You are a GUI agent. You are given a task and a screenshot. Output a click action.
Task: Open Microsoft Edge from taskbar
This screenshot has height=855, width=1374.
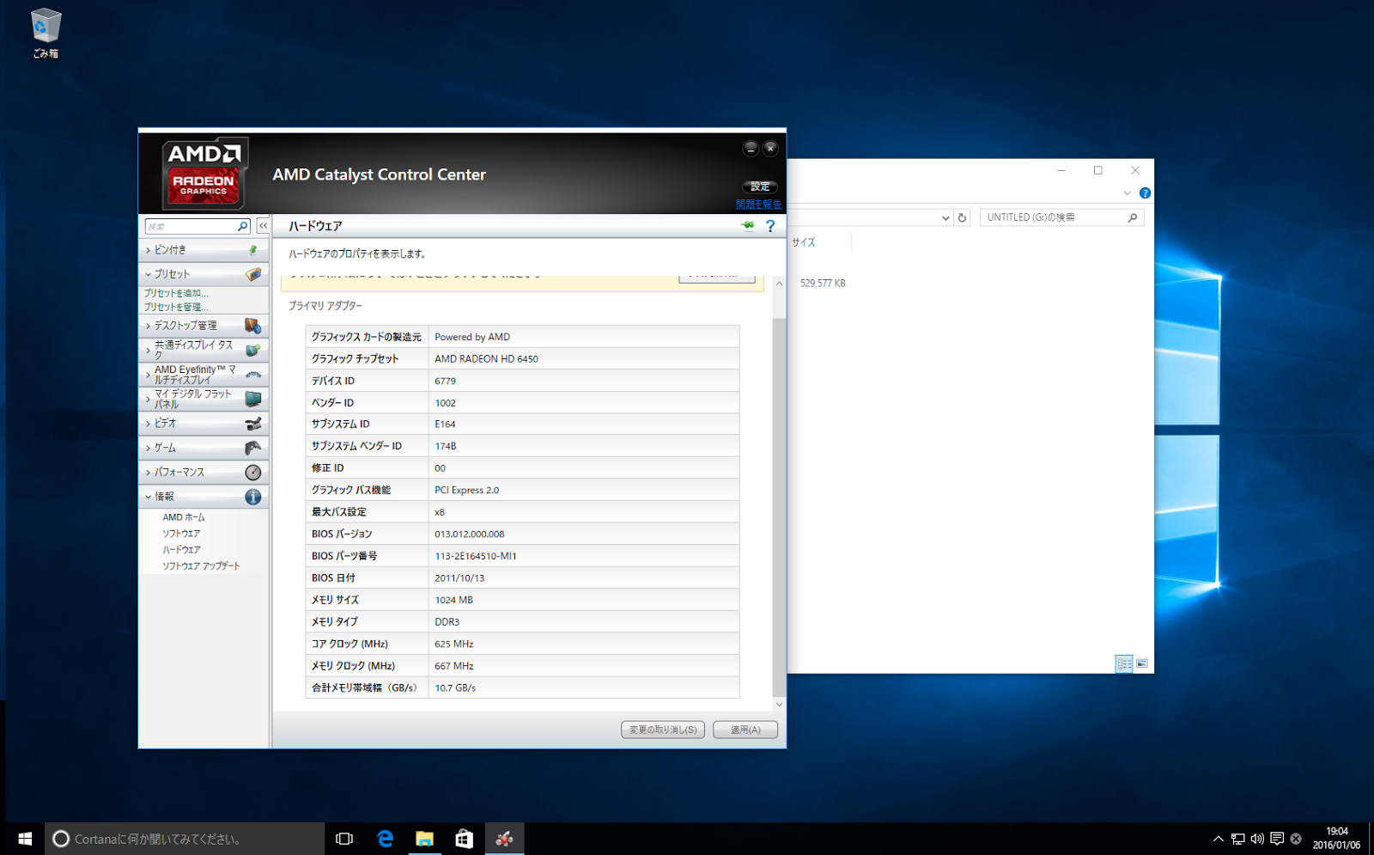coord(385,839)
